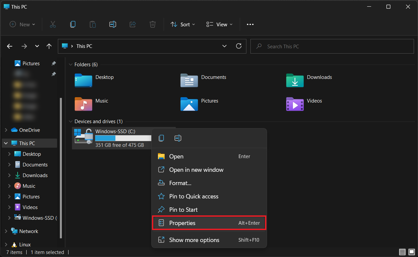Click the Cut scissors icon in toolbar
The image size is (418, 257).
tap(53, 24)
